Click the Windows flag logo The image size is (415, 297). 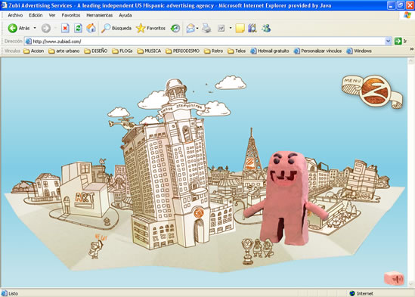pyautogui.click(x=407, y=15)
